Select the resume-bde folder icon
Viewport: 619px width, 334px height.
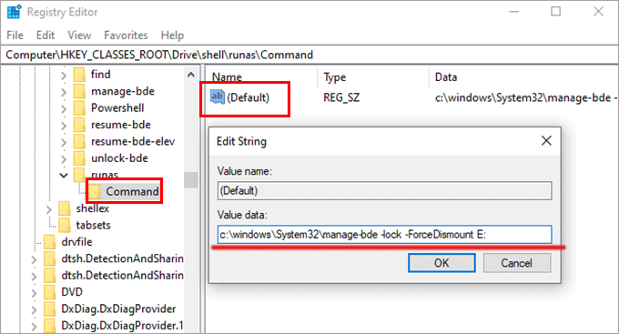(x=79, y=125)
